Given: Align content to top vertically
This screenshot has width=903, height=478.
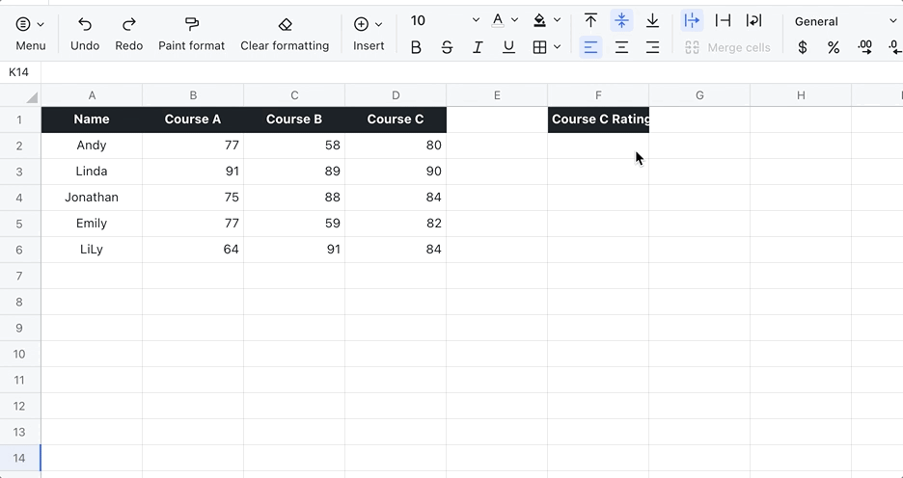Looking at the screenshot, I should [x=590, y=20].
